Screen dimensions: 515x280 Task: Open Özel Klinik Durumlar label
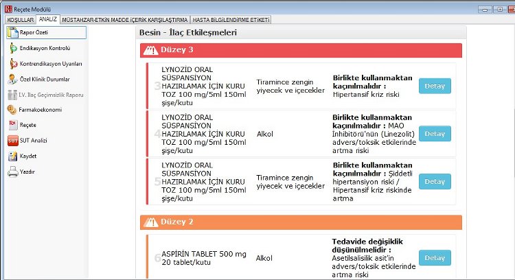click(45, 79)
